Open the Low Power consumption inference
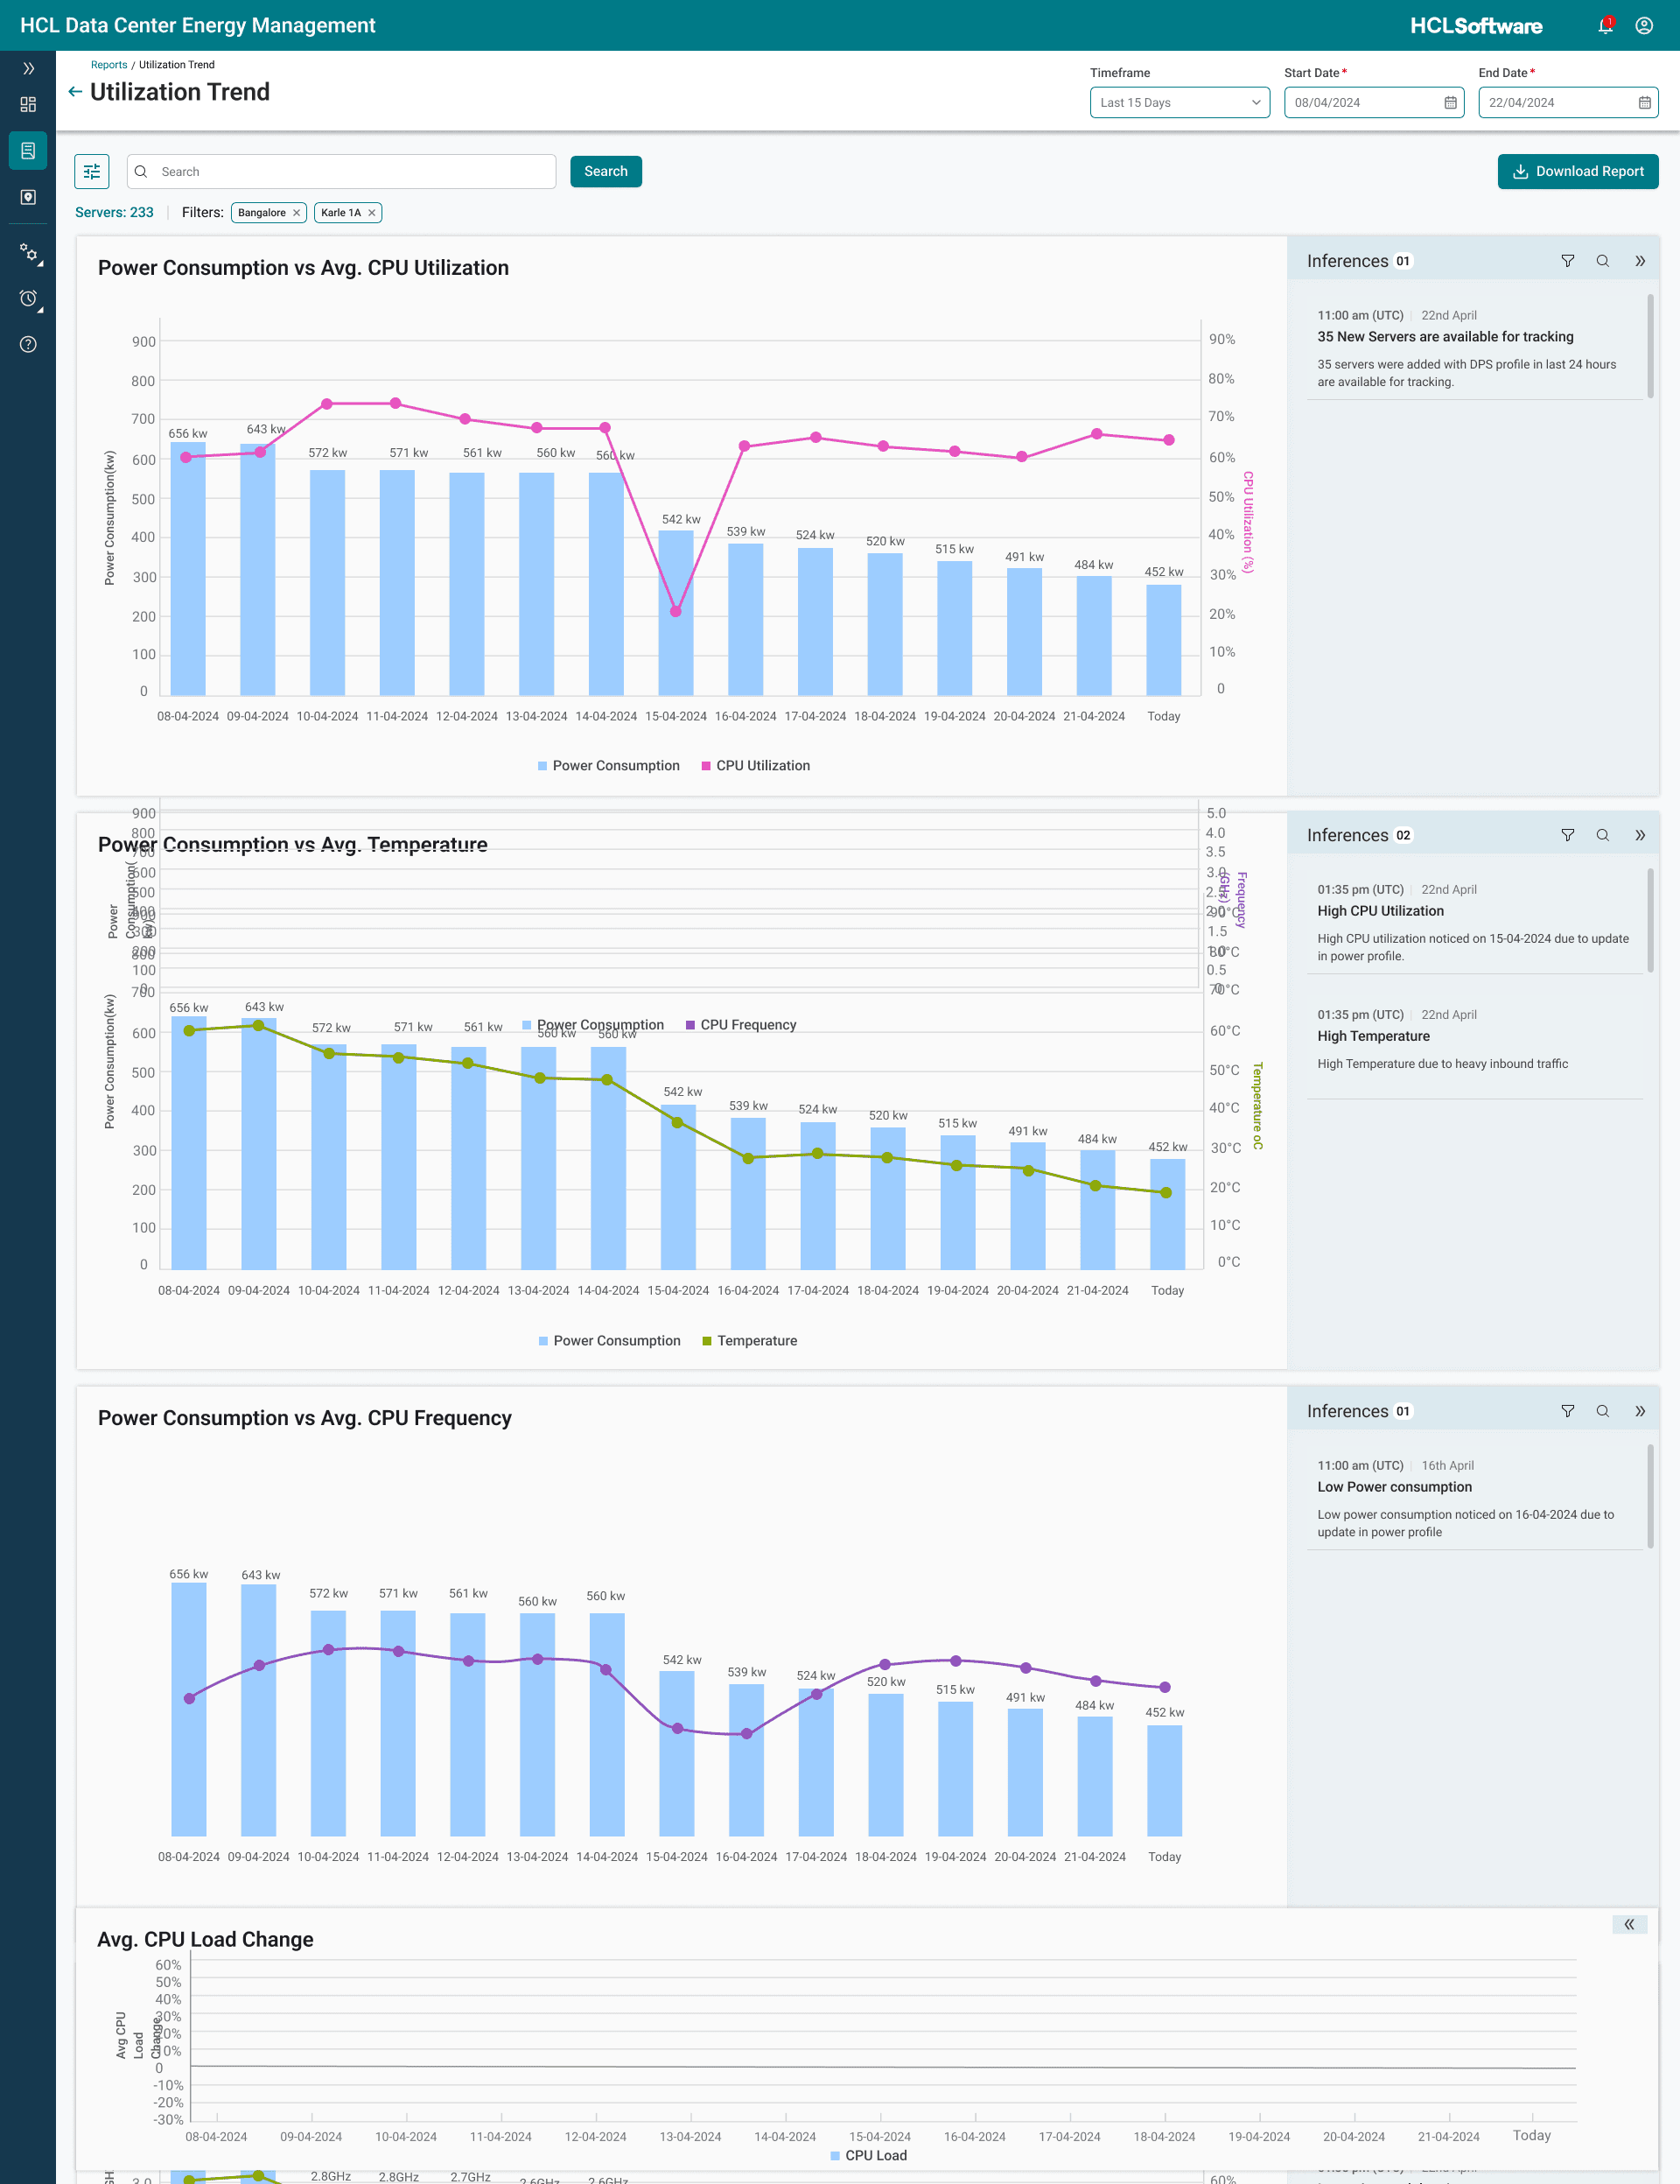This screenshot has height=2184, width=1680. (x=1475, y=1498)
